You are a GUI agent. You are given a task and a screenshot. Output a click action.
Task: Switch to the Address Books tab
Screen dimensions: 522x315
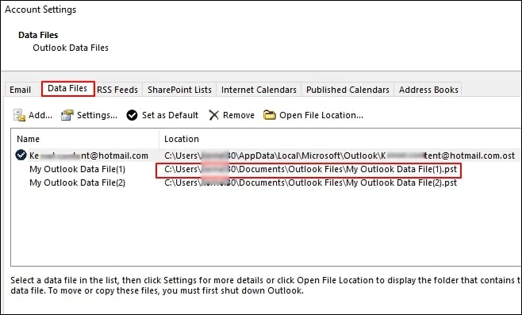(x=428, y=90)
